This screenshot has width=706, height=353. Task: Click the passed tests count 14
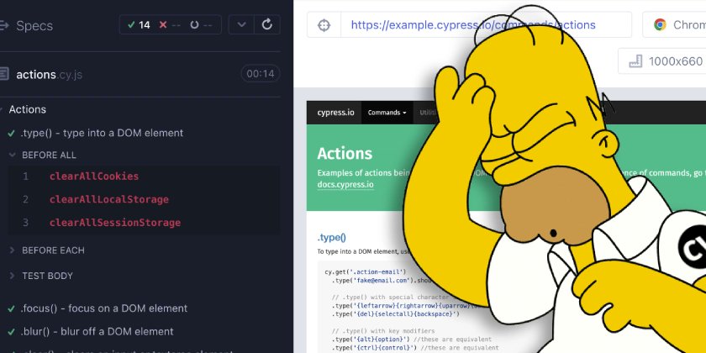tap(139, 24)
